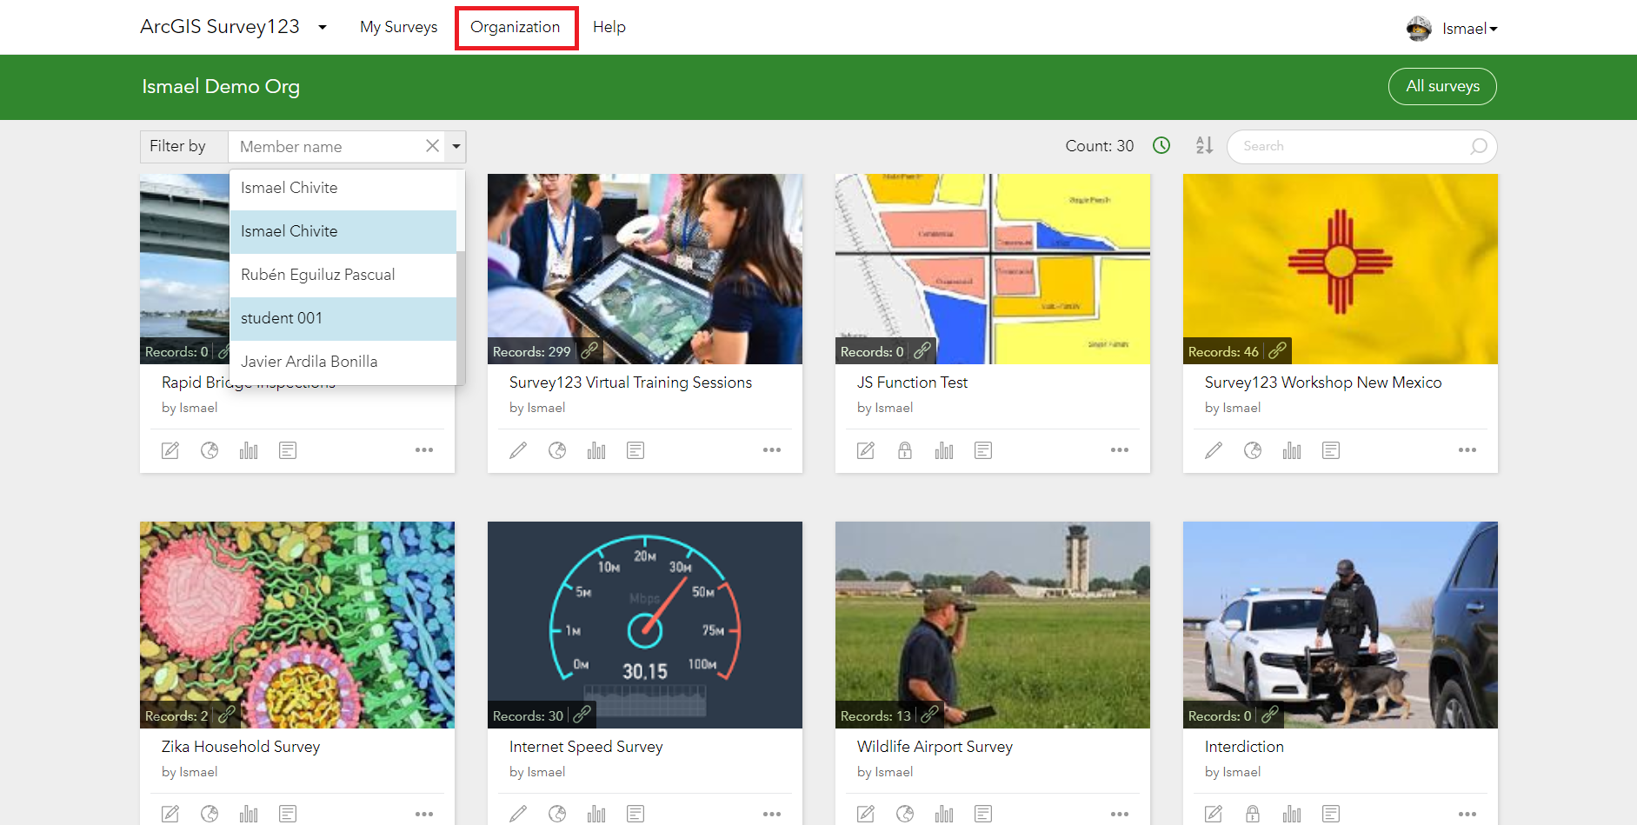Viewport: 1637px width, 825px height.
Task: Open the Interdiction survey title link
Action: point(1244,747)
